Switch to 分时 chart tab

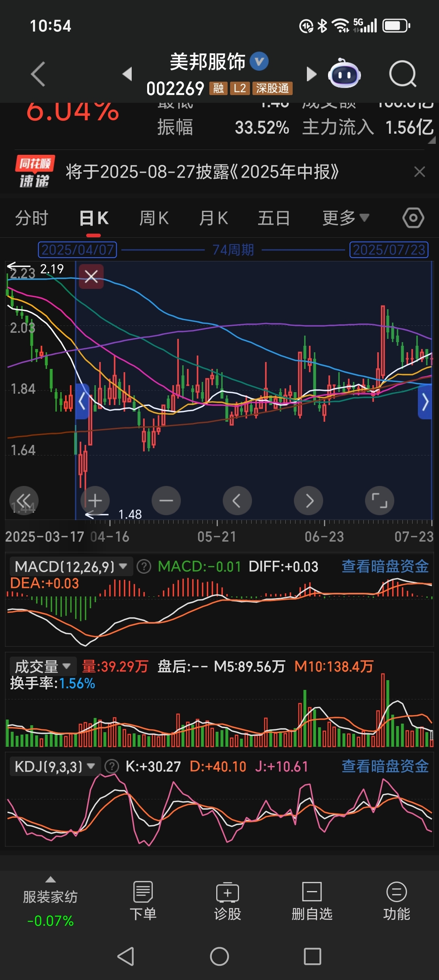pyautogui.click(x=32, y=218)
